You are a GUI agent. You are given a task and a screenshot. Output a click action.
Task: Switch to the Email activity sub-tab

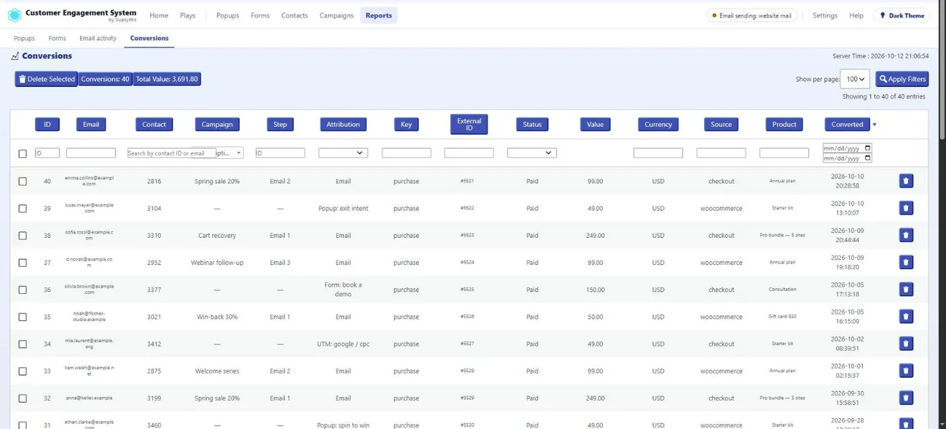click(98, 39)
